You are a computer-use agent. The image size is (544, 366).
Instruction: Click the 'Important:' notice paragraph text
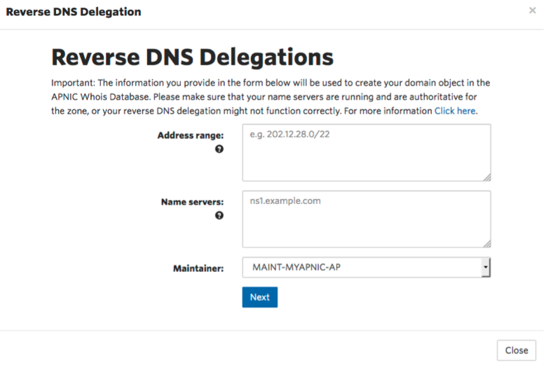pos(271,97)
